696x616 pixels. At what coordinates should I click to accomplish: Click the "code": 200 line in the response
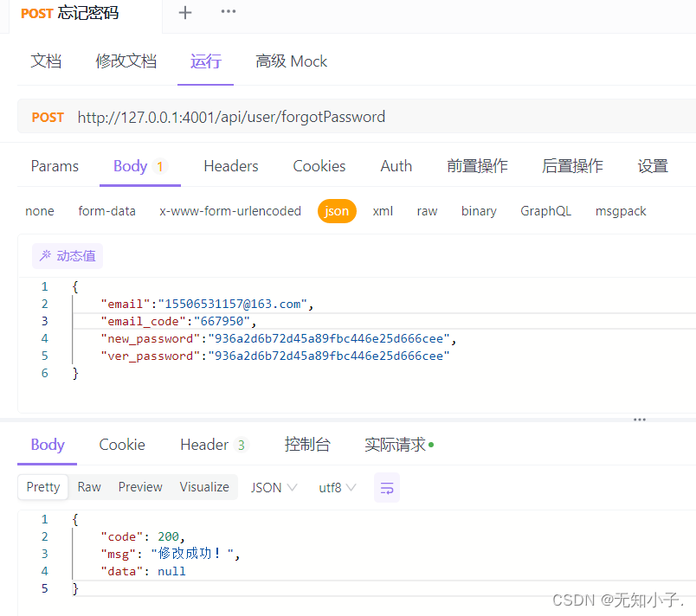point(143,536)
